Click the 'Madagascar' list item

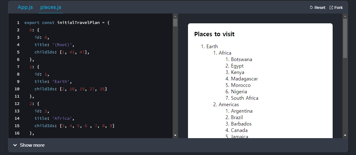point(245,79)
